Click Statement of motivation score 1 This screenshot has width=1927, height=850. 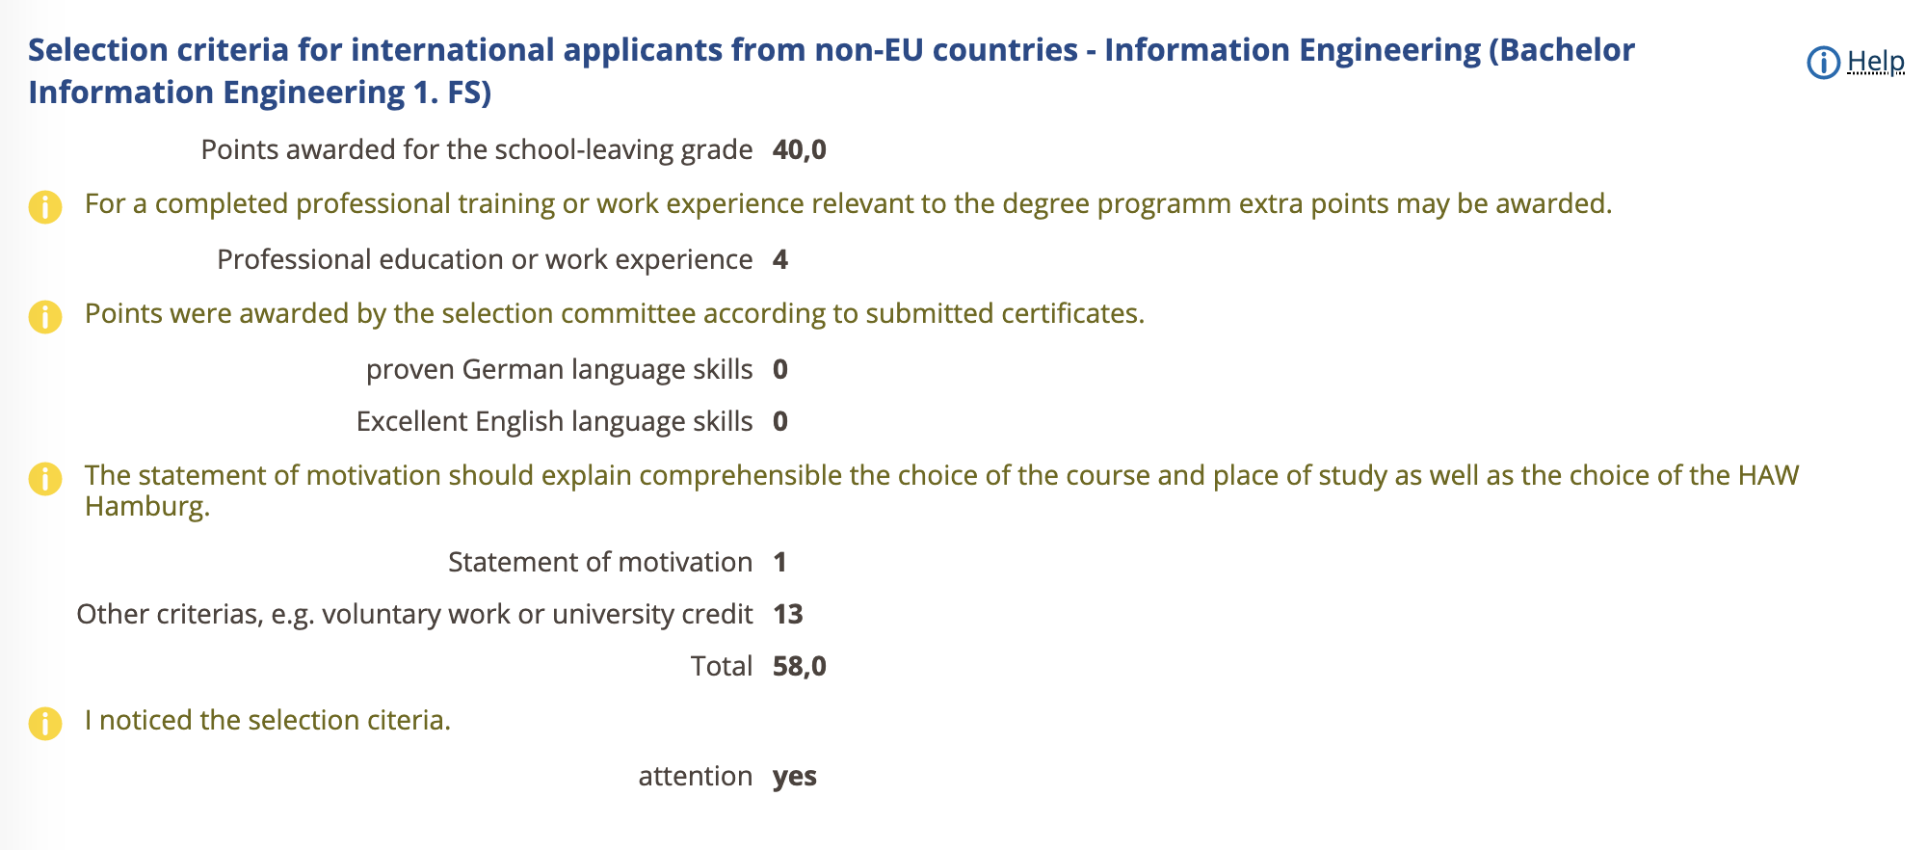point(780,563)
